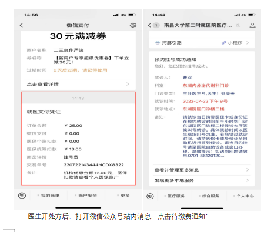Open 预约挂号成功通知 message card
The width and height of the screenshot is (274, 232).
coord(202,119)
